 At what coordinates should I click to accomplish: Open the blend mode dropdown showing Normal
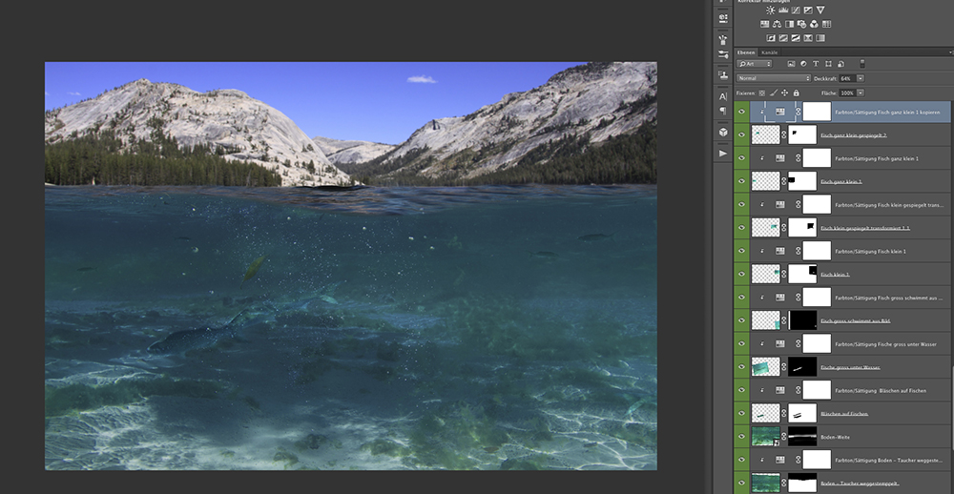(773, 78)
